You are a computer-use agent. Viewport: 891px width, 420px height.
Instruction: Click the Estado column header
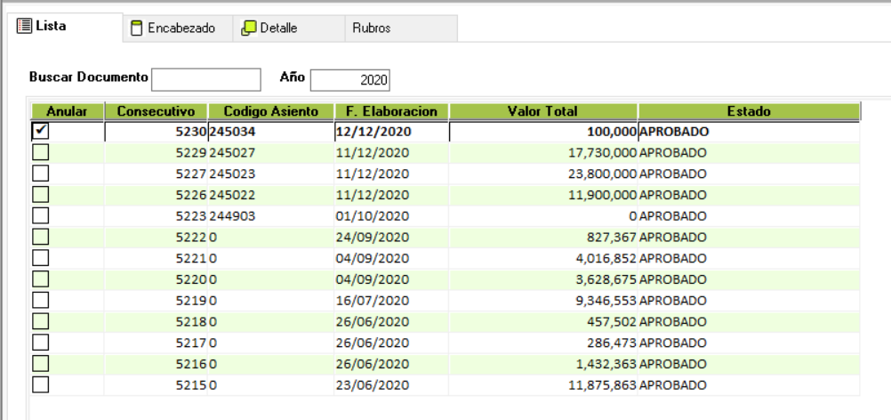[748, 111]
